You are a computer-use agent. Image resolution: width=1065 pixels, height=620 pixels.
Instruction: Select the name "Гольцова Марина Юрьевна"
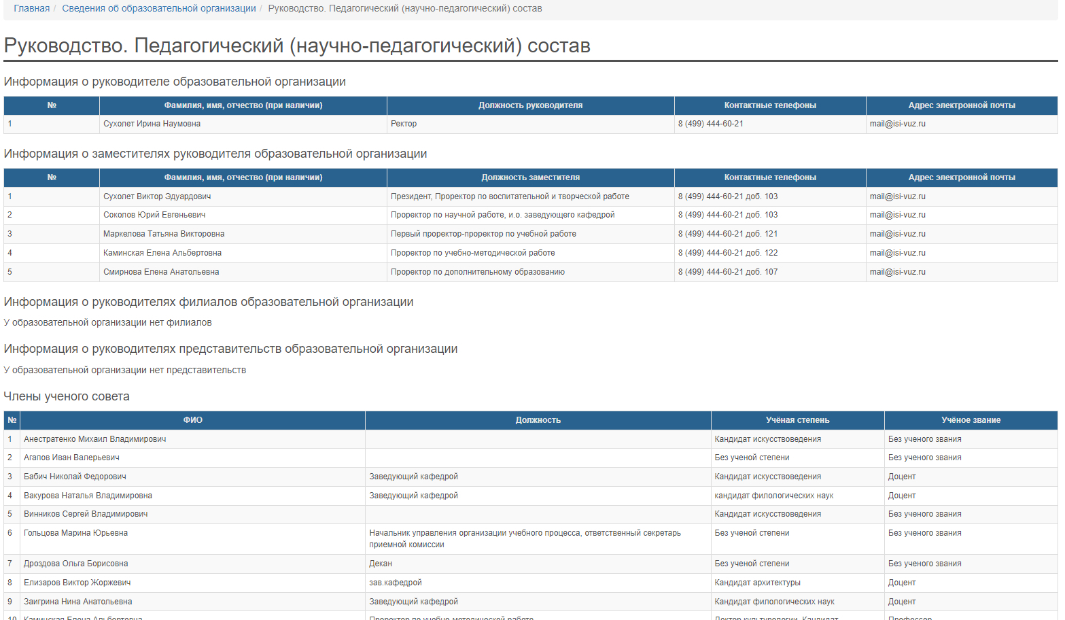[75, 533]
